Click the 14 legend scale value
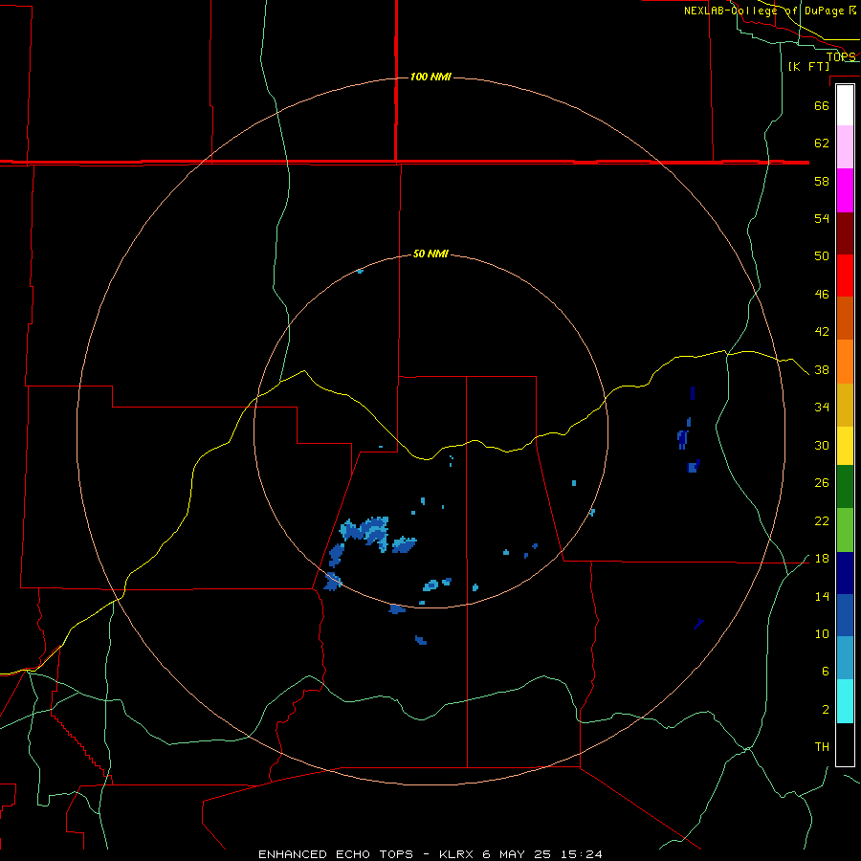 822,596
